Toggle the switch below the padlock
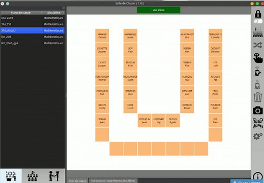Screen dimensions: 264x183 pos(258,21)
